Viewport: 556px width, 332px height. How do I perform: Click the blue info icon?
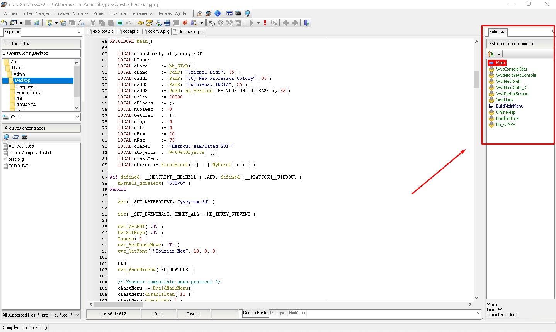[218, 13]
